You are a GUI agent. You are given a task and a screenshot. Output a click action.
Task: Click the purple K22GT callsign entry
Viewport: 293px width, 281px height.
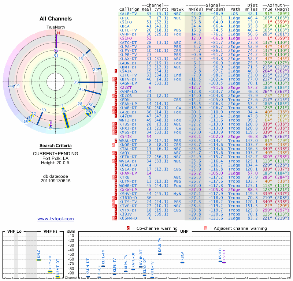click(126, 87)
